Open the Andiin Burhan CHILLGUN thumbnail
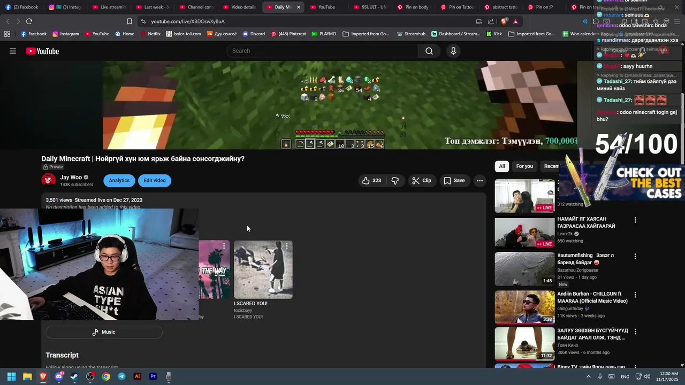685x385 pixels. pyautogui.click(x=524, y=307)
